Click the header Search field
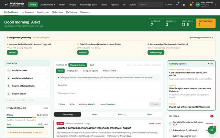Viewport: 220px width, 138px height. click(150, 4)
